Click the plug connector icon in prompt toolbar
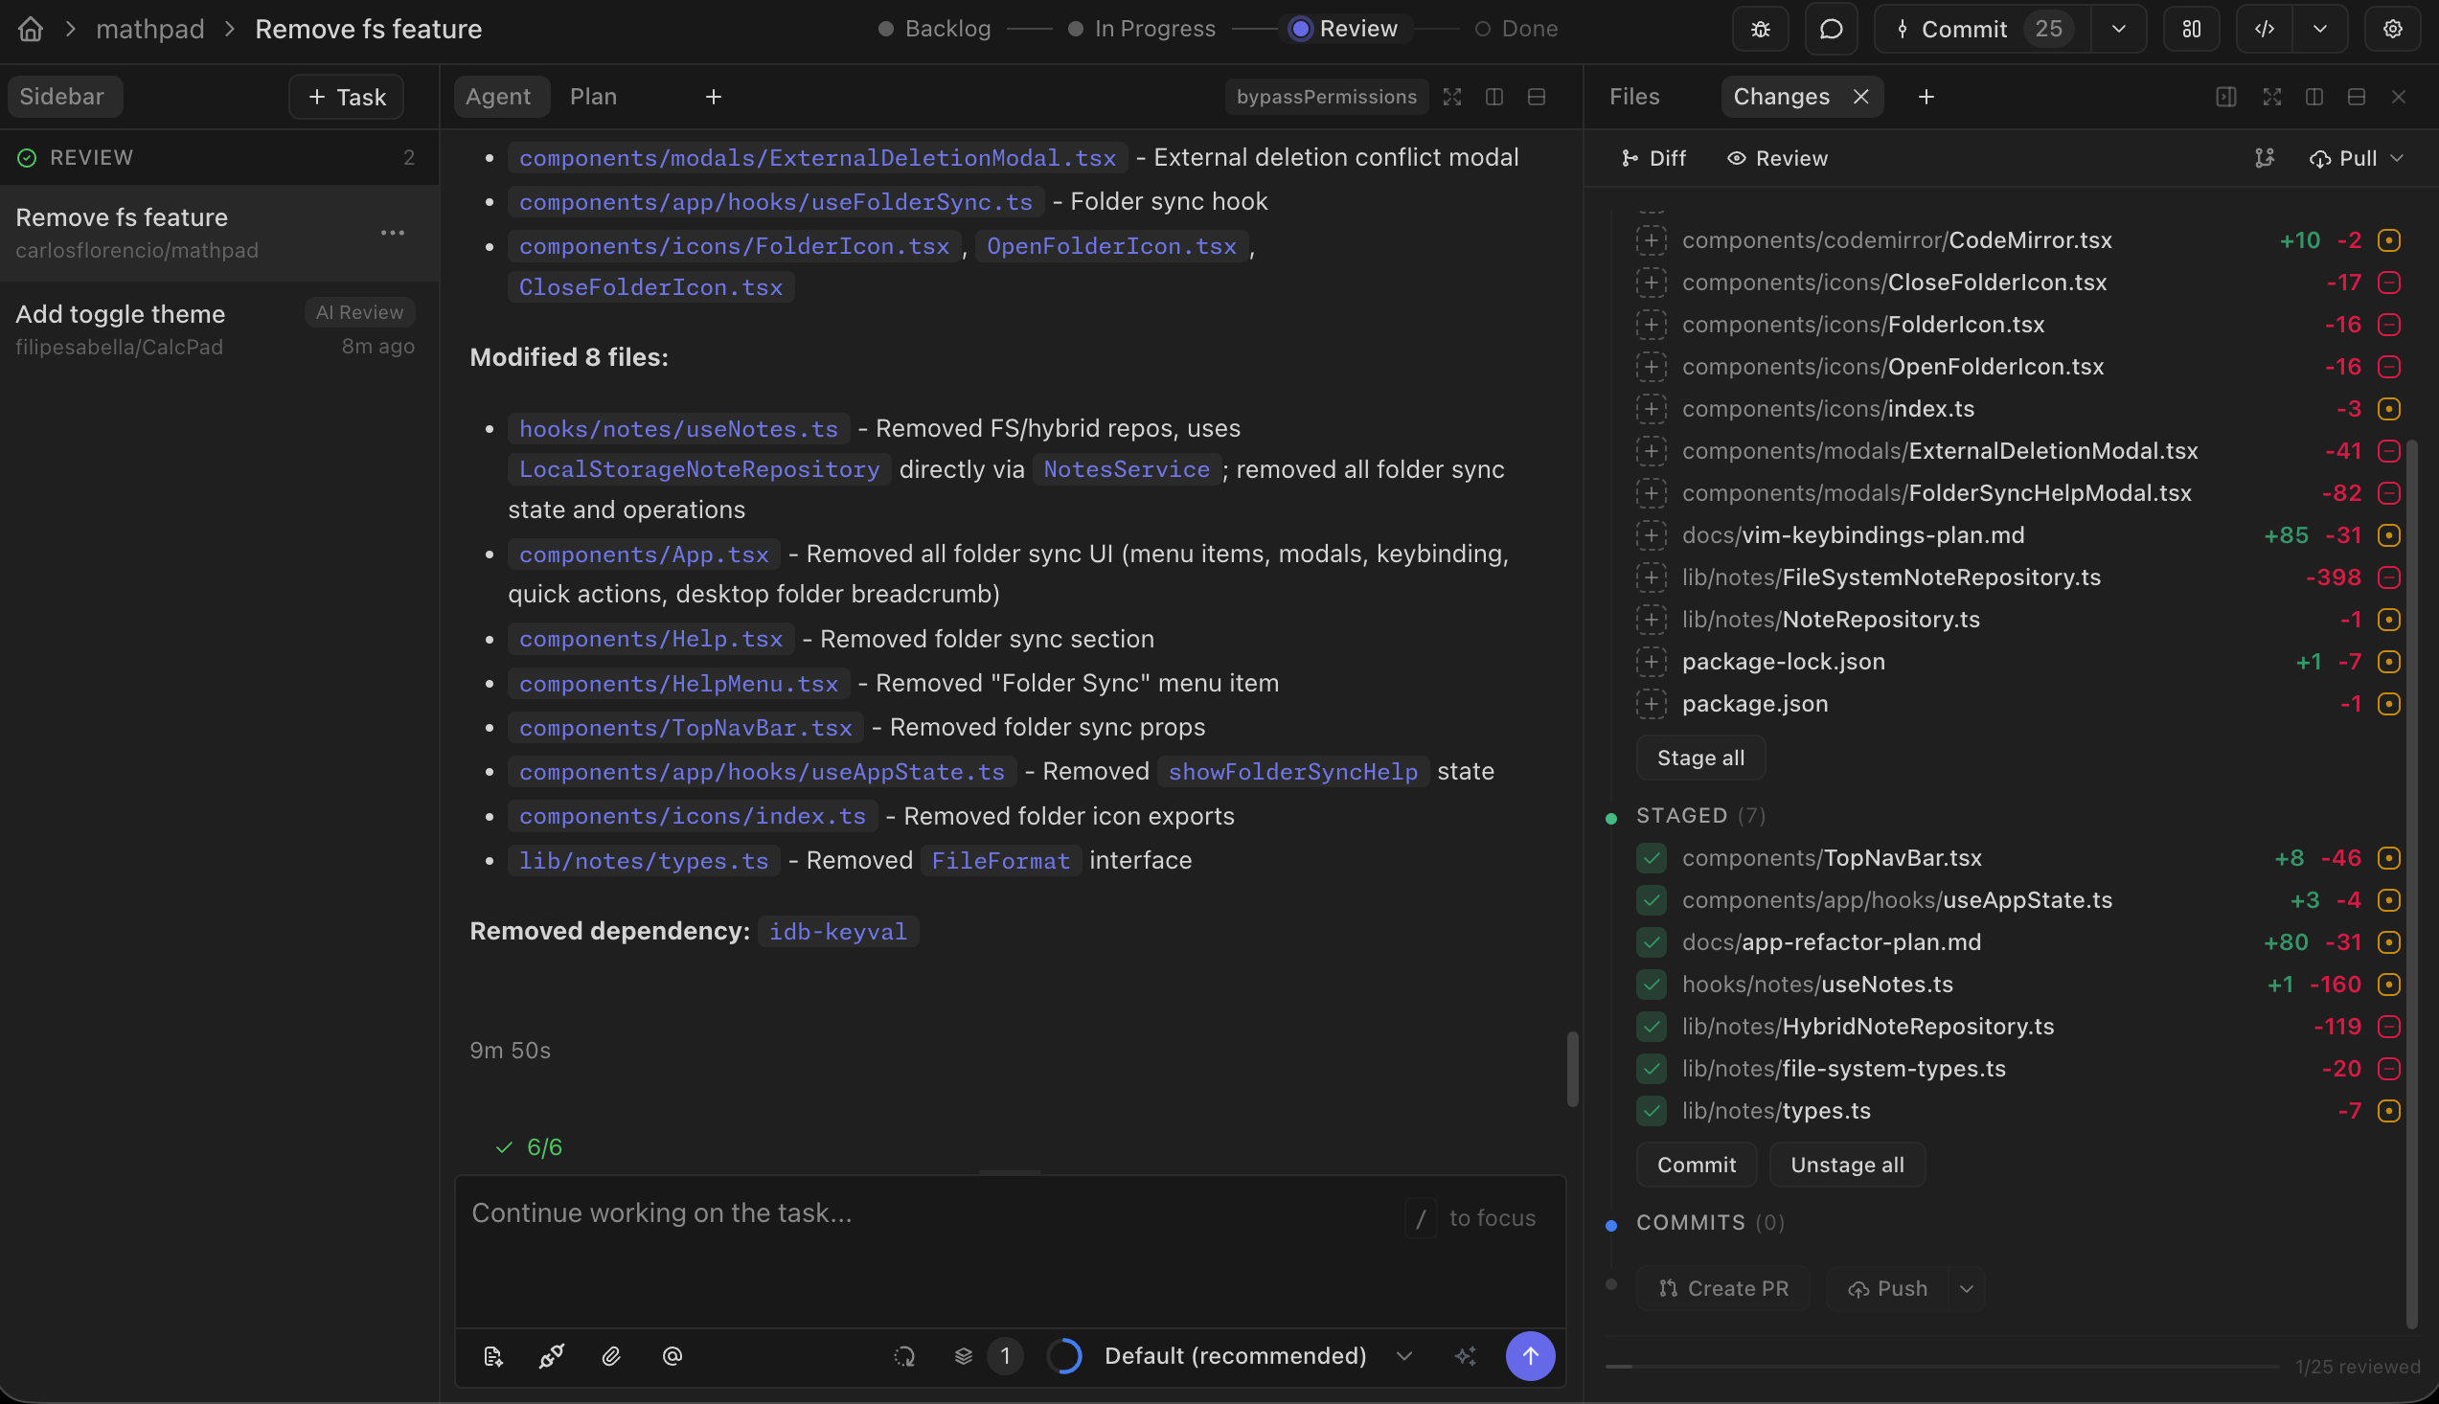Screen dimensions: 2439x1404 point(552,1356)
